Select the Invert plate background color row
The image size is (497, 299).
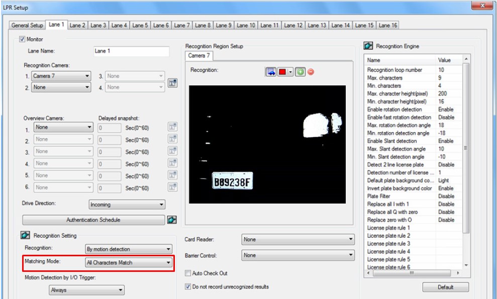(x=414, y=188)
